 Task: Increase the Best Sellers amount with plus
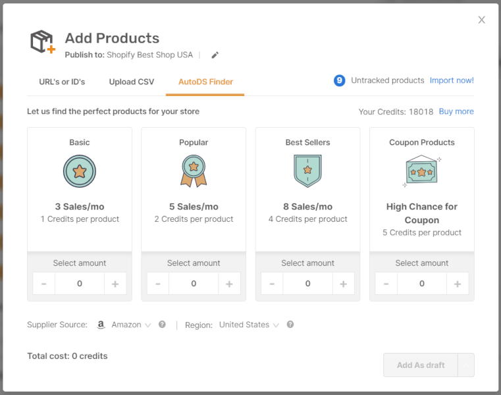(343, 284)
